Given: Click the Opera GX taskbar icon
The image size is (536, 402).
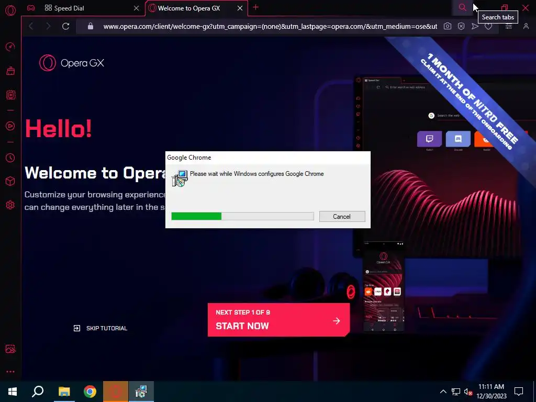Looking at the screenshot, I should point(116,392).
